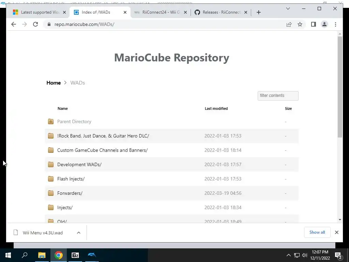This screenshot has height=262, width=349.
Task: Open the notification center icon
Action: [338, 256]
